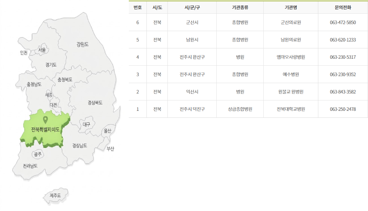This screenshot has height=211, width=368.
Task: Click the 군산시 district cell
Action: coord(192,22)
